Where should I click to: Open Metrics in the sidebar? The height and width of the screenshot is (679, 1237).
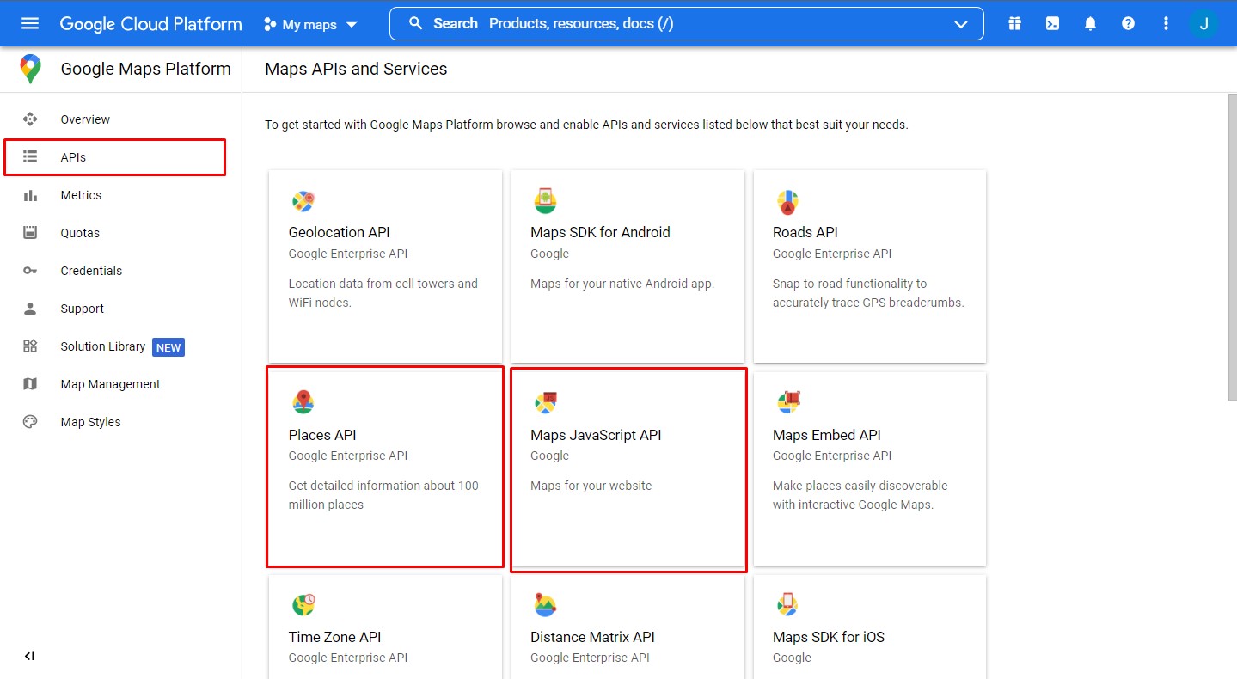tap(81, 195)
